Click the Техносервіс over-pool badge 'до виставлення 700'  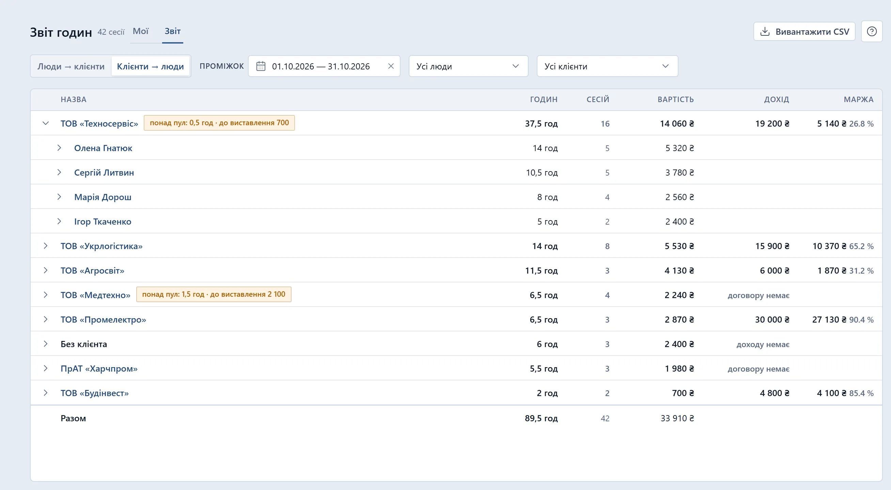(219, 123)
